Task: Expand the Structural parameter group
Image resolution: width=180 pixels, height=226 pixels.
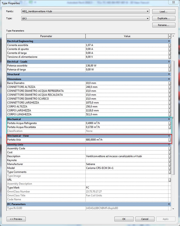Action: coord(169,74)
